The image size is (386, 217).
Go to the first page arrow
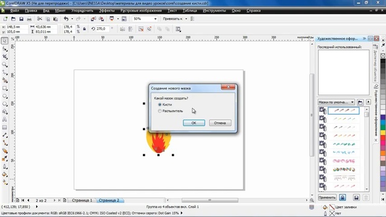tap(23, 200)
